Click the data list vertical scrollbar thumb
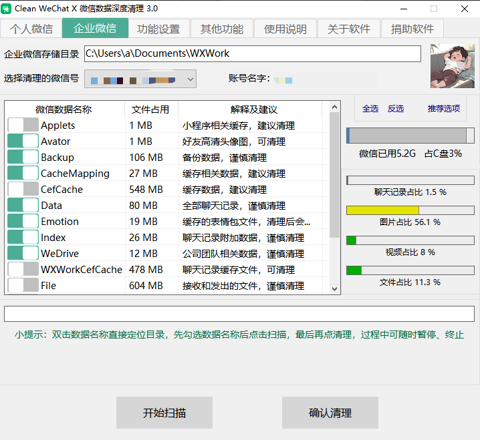 [x=334, y=175]
